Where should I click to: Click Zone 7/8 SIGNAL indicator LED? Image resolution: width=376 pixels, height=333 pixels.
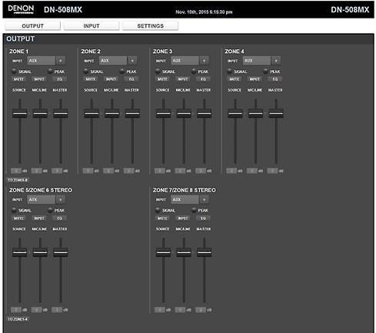coord(158,210)
